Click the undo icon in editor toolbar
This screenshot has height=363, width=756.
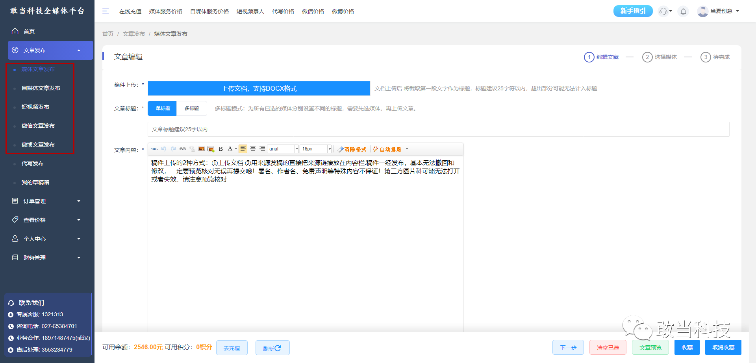point(164,149)
